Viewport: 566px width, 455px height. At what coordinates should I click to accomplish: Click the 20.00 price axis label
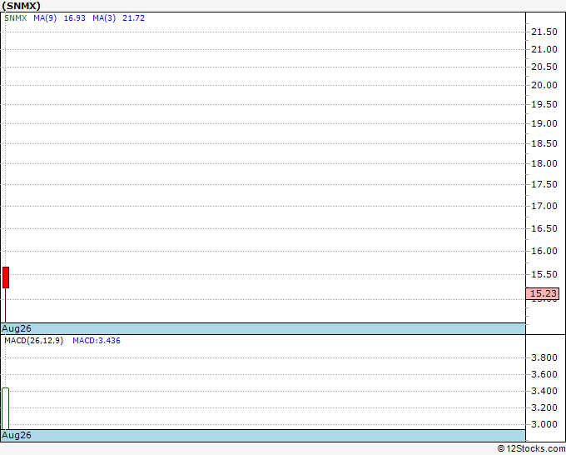click(x=544, y=85)
